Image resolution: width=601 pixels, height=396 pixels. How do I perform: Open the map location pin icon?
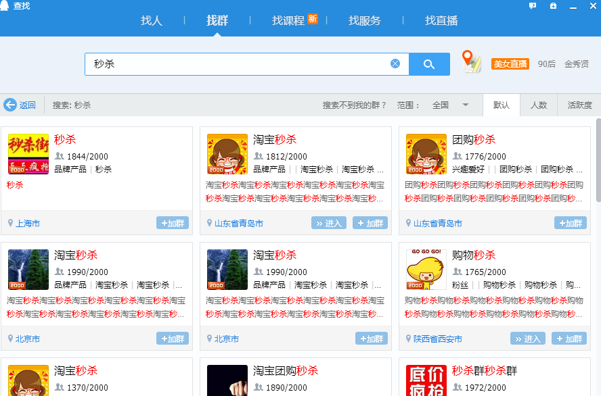pyautogui.click(x=472, y=61)
